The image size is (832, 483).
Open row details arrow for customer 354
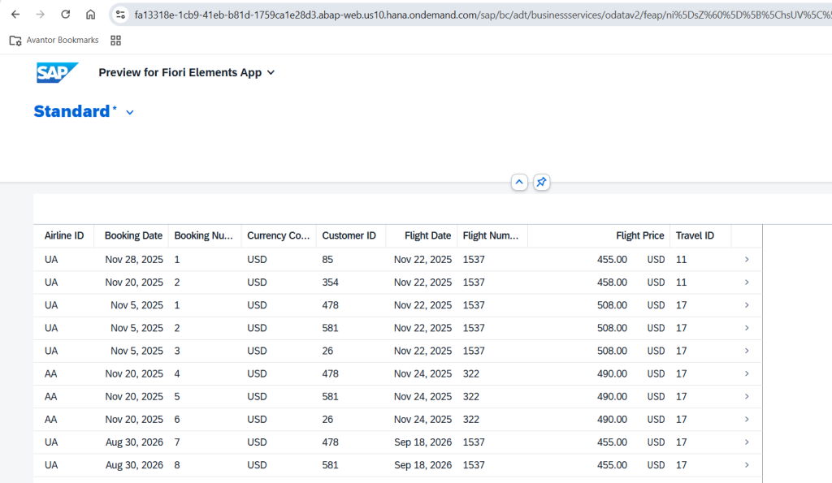tap(747, 282)
